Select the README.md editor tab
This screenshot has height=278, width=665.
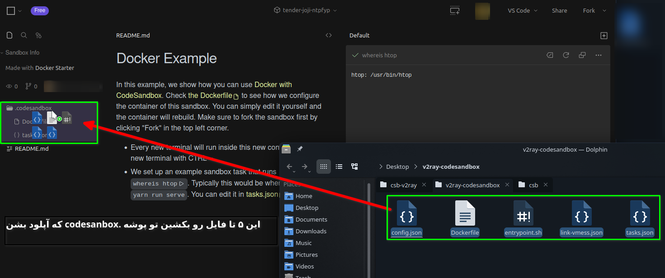click(133, 35)
